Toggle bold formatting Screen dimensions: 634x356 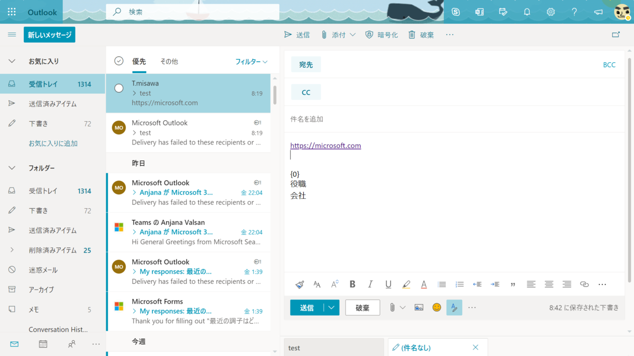pyautogui.click(x=352, y=284)
